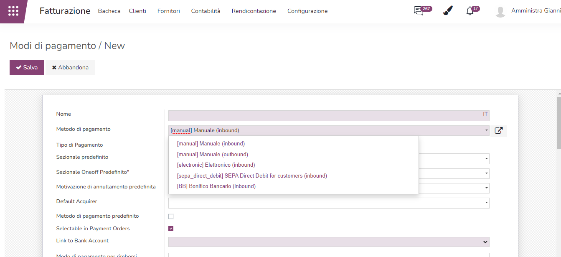
Task: Open the apps grid menu icon
Action: tap(13, 11)
